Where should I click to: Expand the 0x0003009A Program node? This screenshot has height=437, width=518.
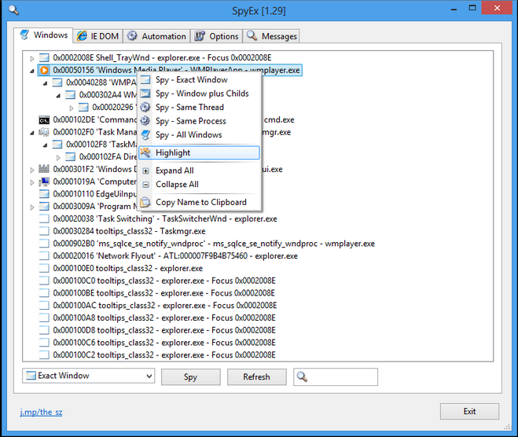tap(32, 207)
